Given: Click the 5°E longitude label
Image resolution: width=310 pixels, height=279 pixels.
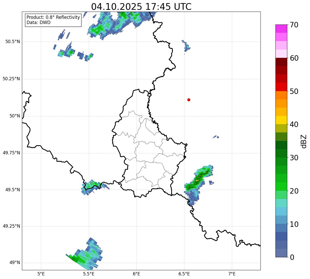Looking at the screenshot, I should click(x=41, y=274).
